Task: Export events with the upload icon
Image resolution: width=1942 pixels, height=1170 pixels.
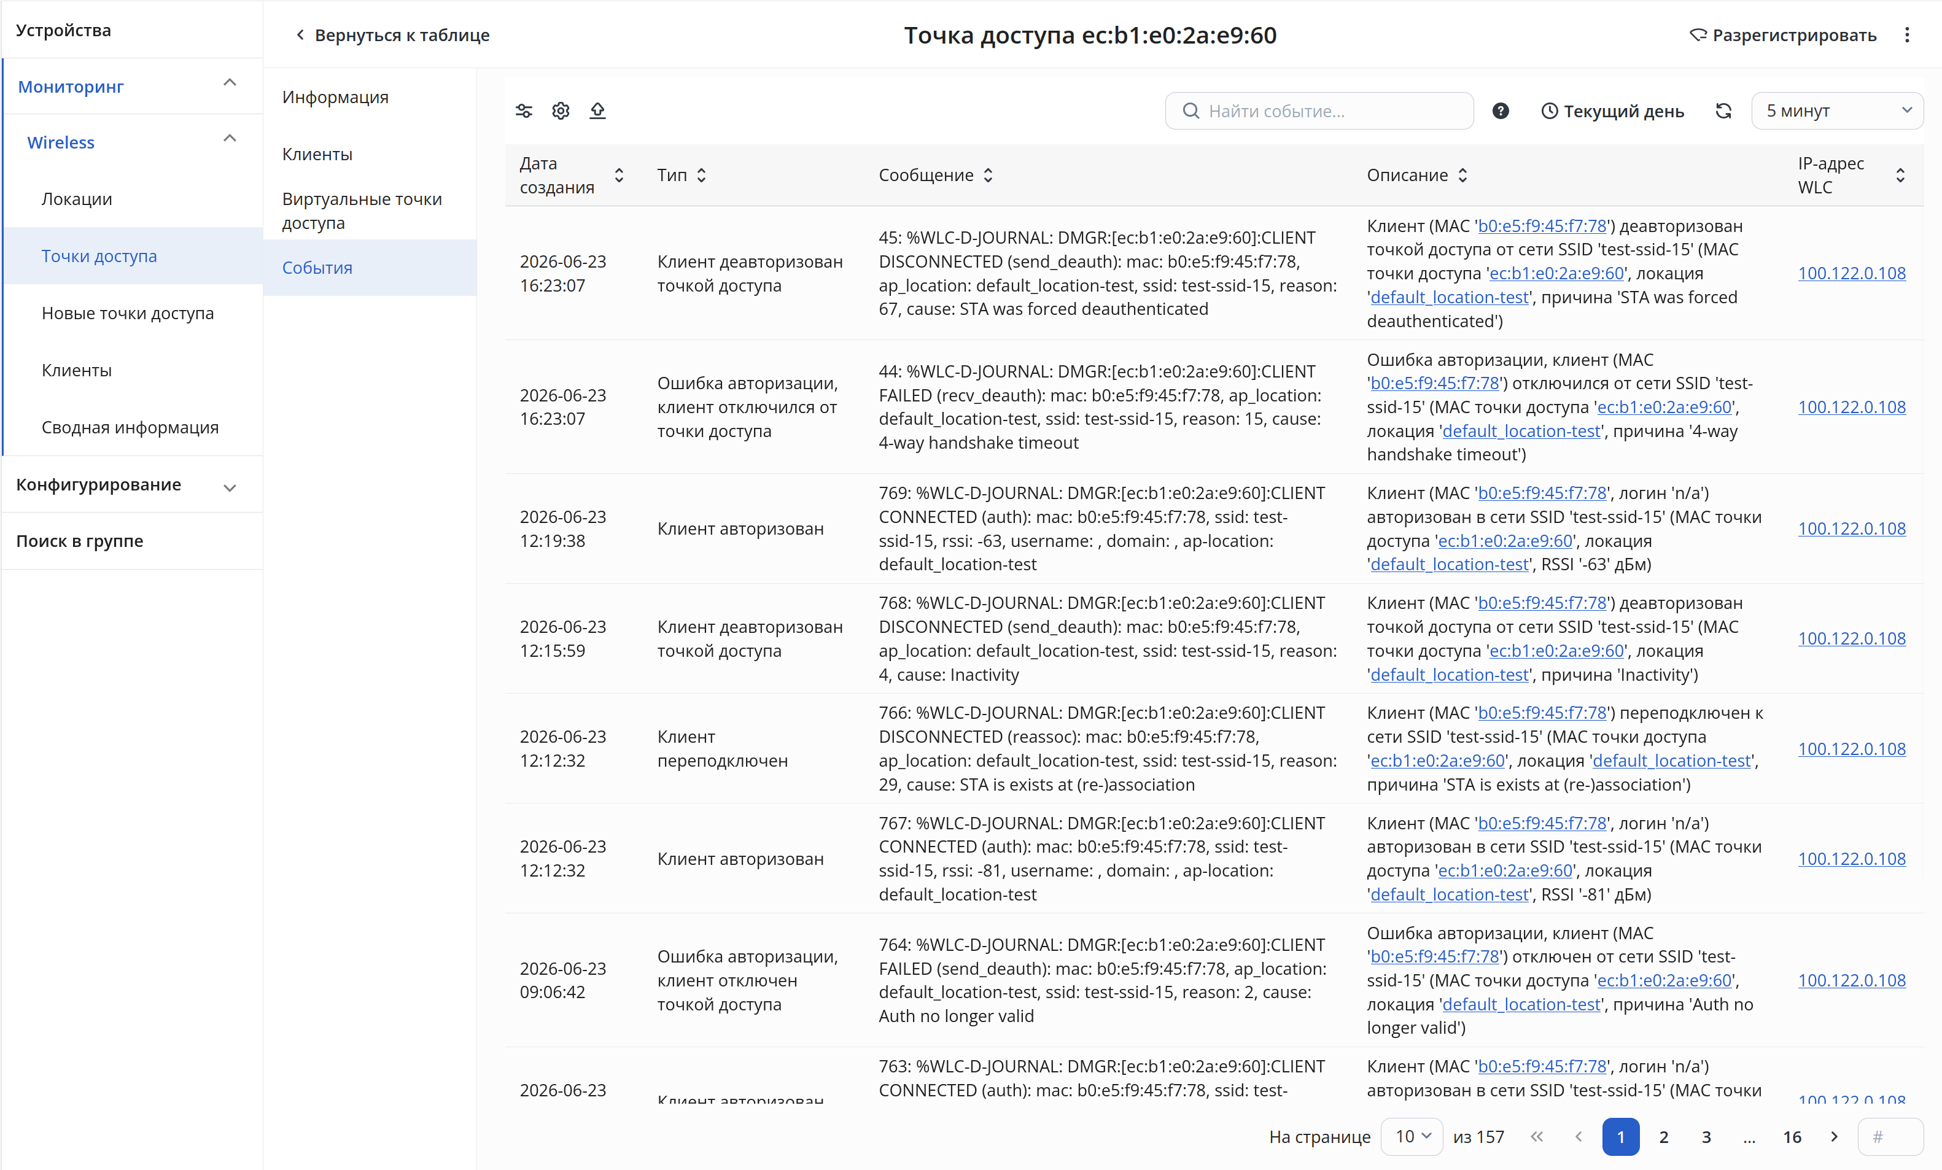Action: [x=597, y=111]
